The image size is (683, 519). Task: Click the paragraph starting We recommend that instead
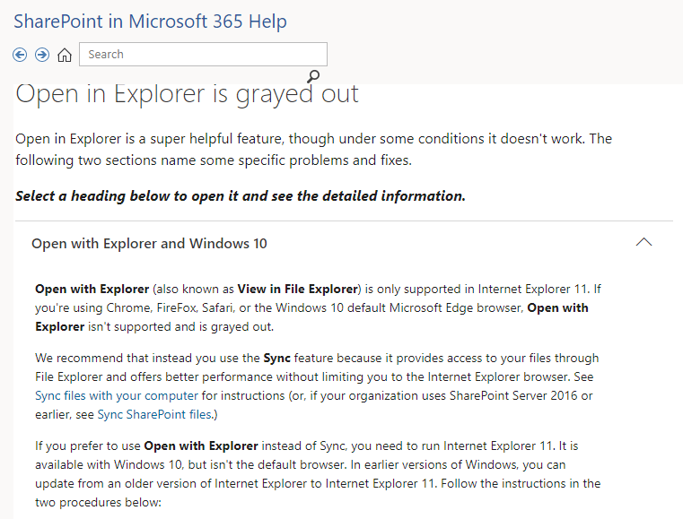(x=317, y=385)
